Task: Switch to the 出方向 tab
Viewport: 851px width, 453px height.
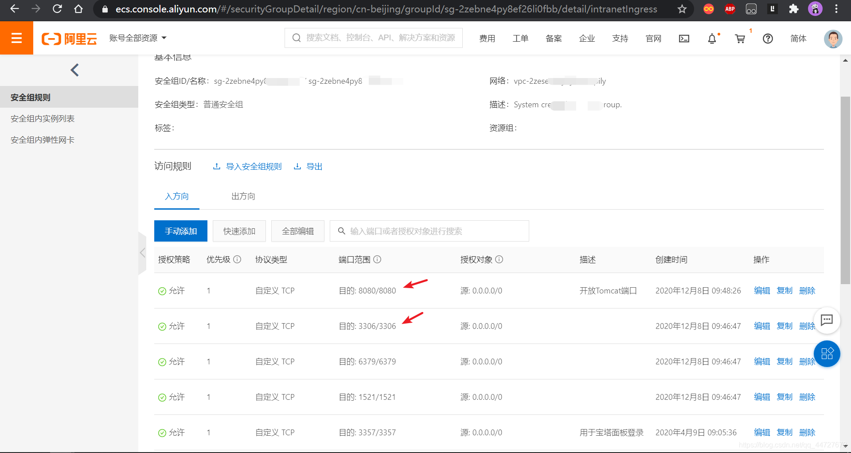Action: coord(243,196)
